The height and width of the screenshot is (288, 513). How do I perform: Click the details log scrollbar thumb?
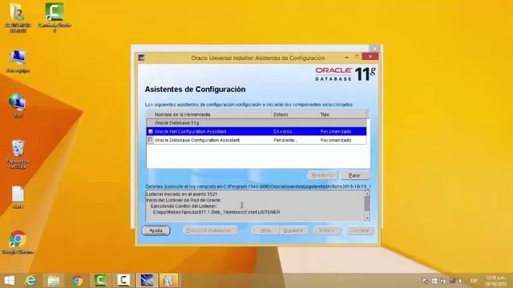[367, 204]
